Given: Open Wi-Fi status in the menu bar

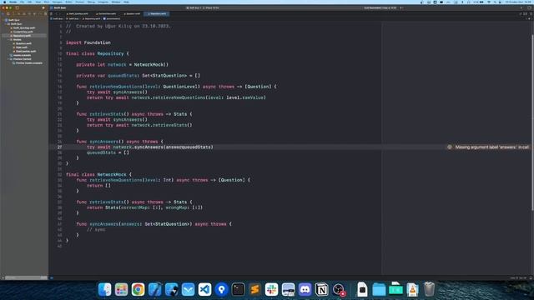Looking at the screenshot, I should (489, 2).
